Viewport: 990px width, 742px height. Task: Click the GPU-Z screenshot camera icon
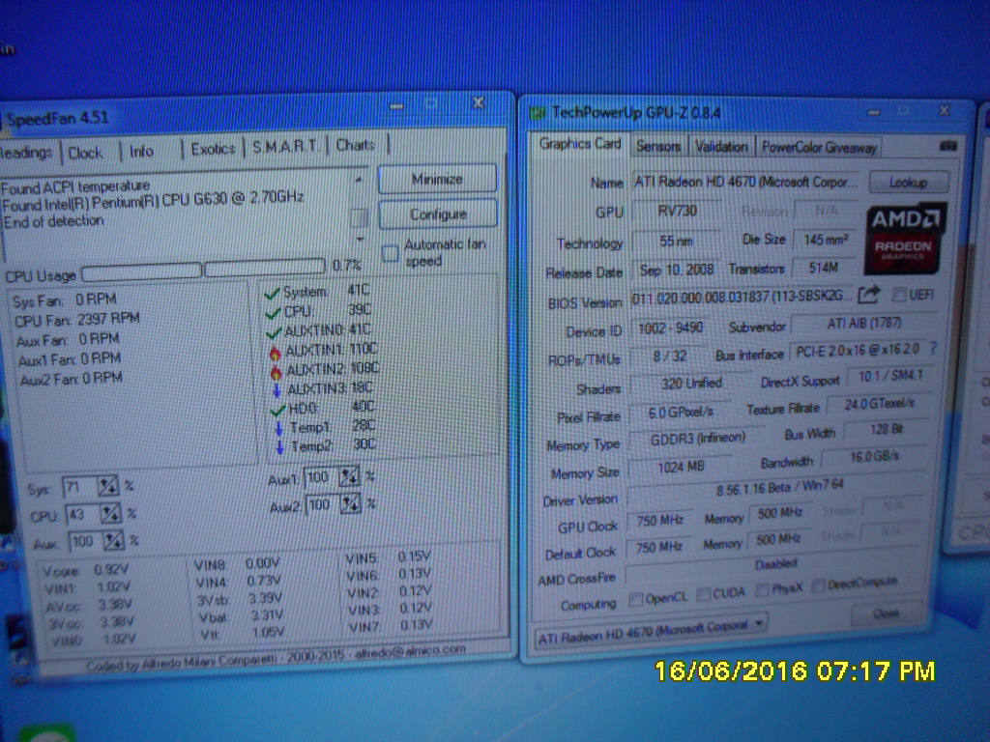(x=947, y=146)
